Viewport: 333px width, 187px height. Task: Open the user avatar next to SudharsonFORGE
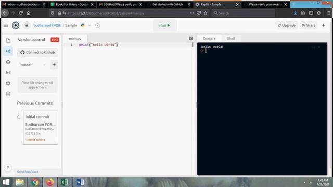(27, 25)
